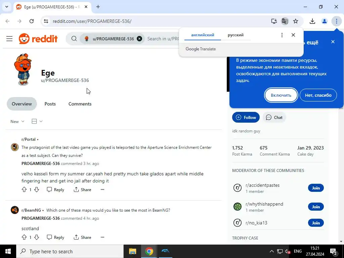Viewport: 344px width, 258px height.
Task: Click the translate page icon
Action: click(285, 21)
